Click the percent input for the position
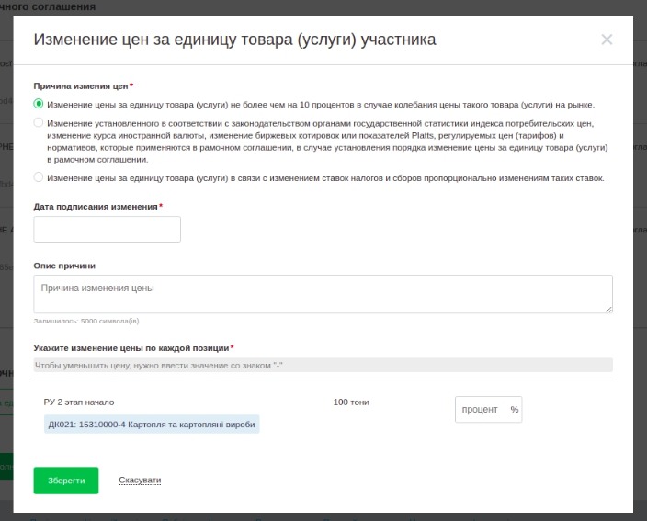 [x=480, y=410]
